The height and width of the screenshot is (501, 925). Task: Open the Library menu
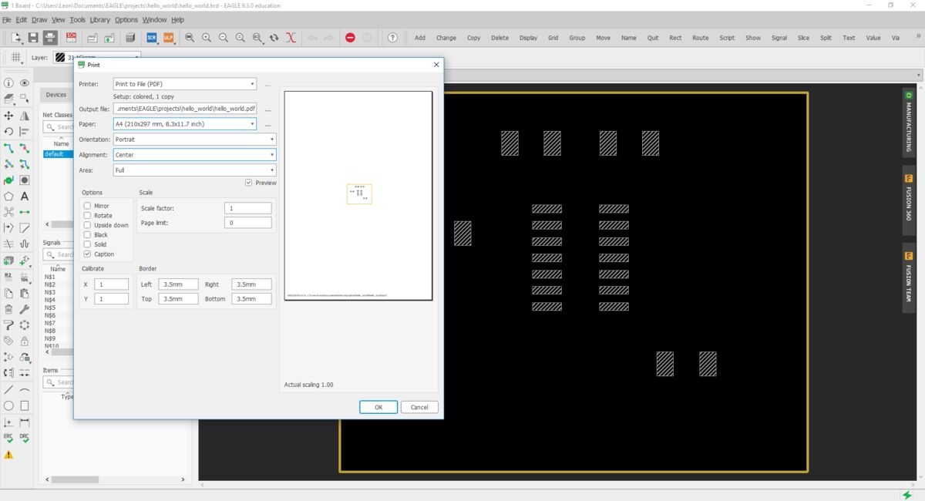(99, 19)
